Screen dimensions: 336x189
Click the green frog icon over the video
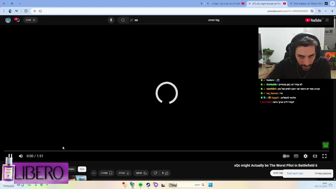click(325, 145)
